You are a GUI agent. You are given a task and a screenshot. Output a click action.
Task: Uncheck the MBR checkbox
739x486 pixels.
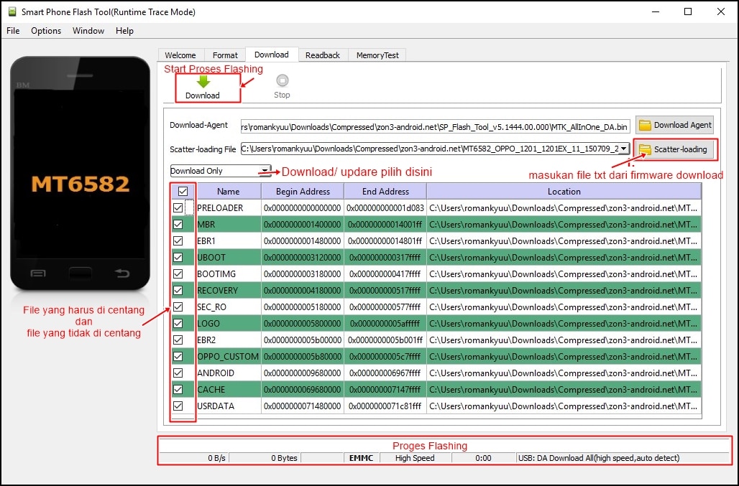pyautogui.click(x=178, y=225)
